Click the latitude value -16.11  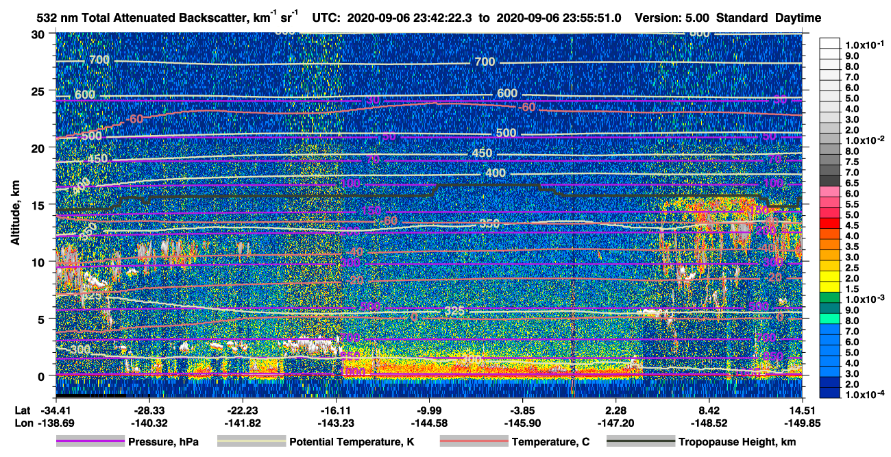(336, 410)
